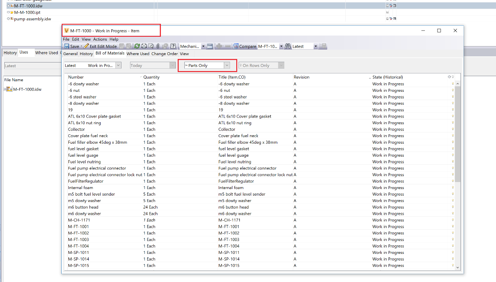Click the greyed plus Add Row toolbar icon
Screen dimensions: 496x282
[219, 46]
